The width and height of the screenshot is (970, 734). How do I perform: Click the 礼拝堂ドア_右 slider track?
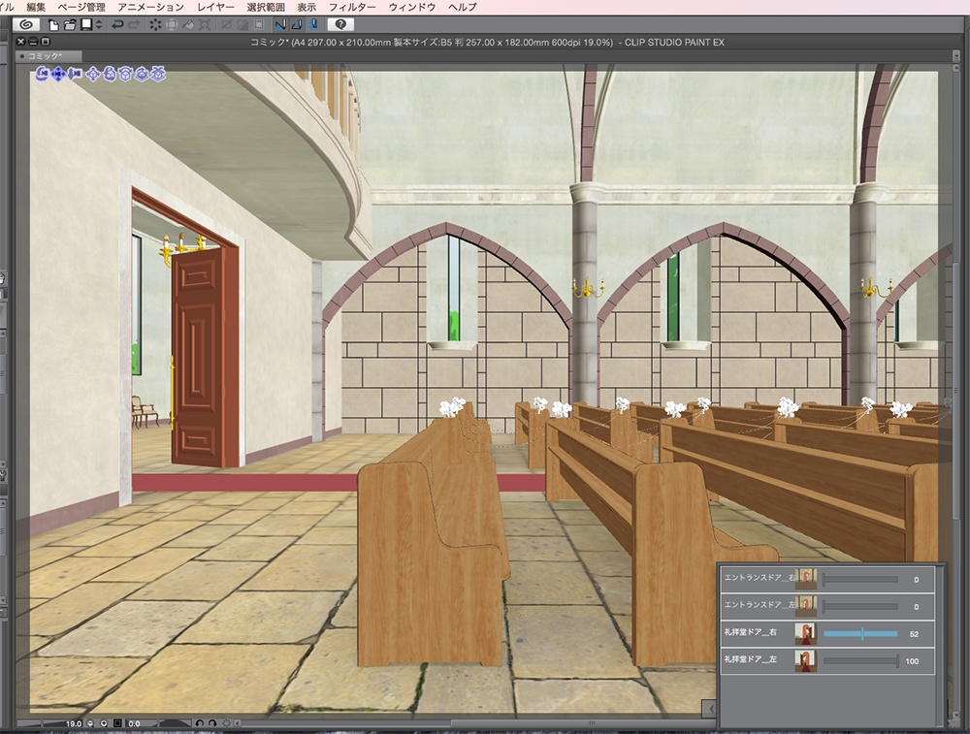coord(860,633)
